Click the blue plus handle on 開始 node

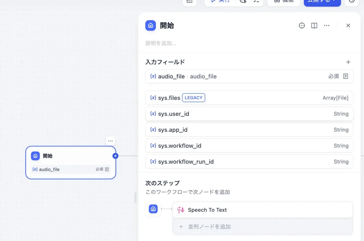coord(115,156)
